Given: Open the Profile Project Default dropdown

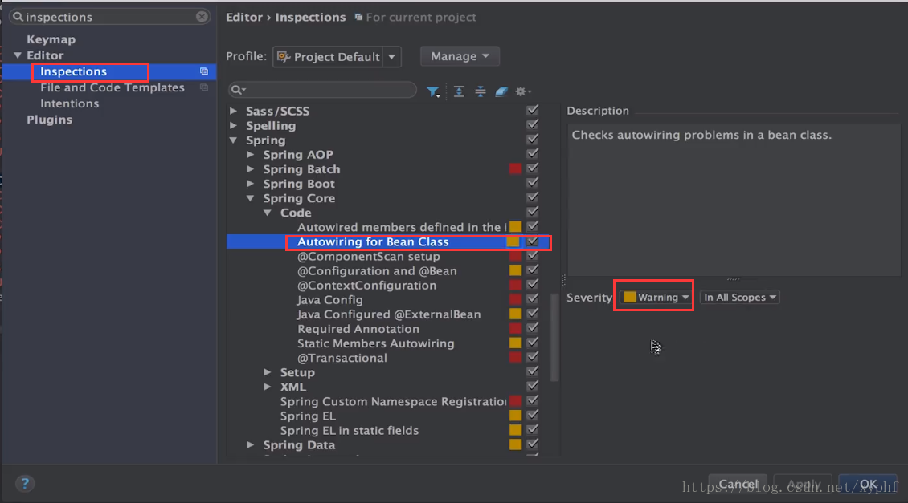Looking at the screenshot, I should 337,57.
